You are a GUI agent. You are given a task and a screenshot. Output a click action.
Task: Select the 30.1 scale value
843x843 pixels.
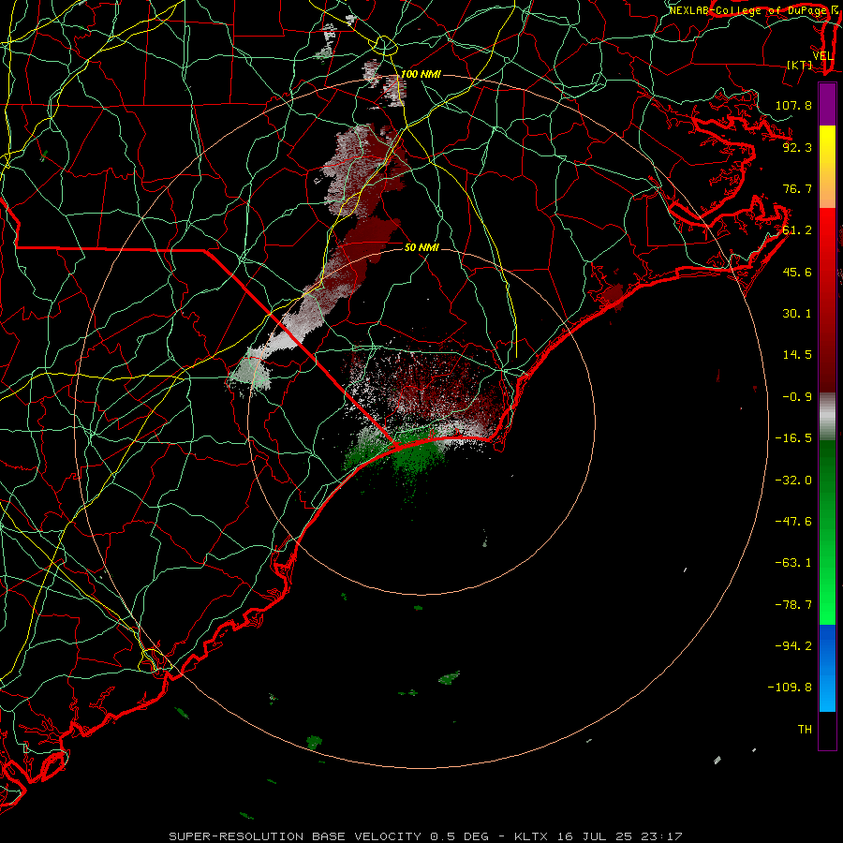click(x=797, y=314)
